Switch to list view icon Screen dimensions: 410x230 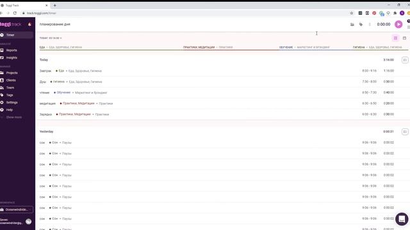(396, 38)
